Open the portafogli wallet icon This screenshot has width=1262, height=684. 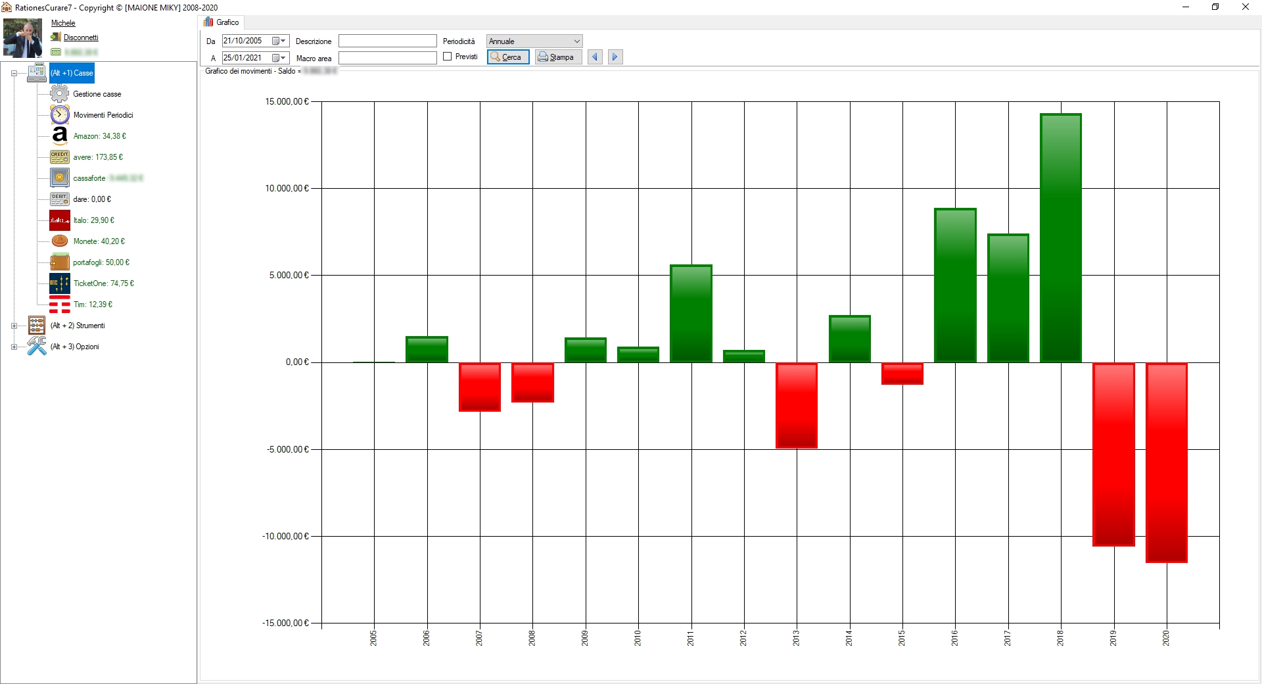(x=59, y=262)
